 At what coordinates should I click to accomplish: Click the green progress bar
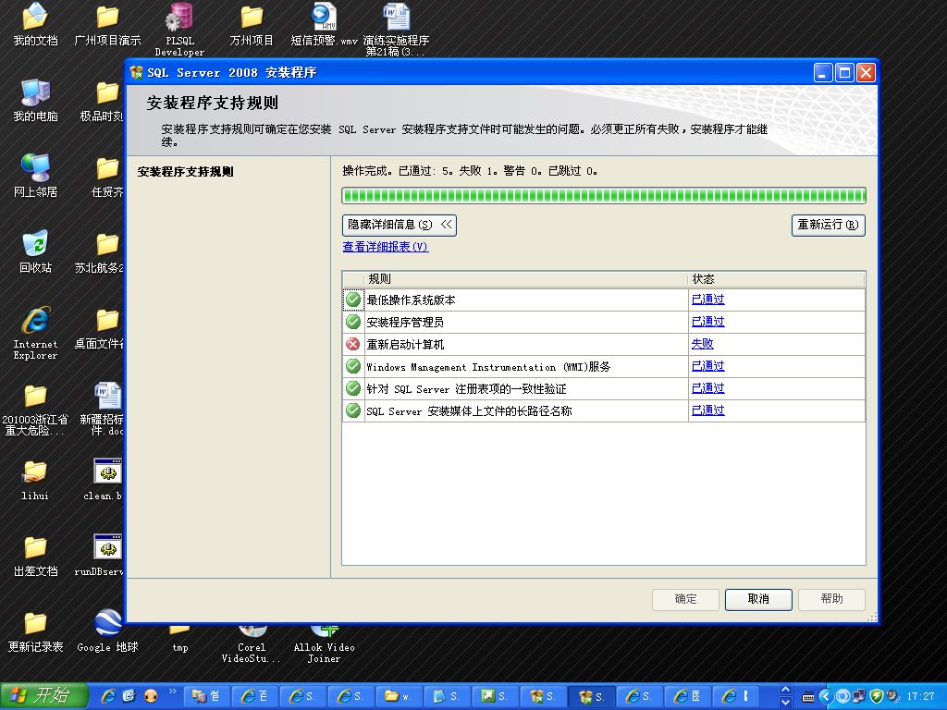[603, 195]
